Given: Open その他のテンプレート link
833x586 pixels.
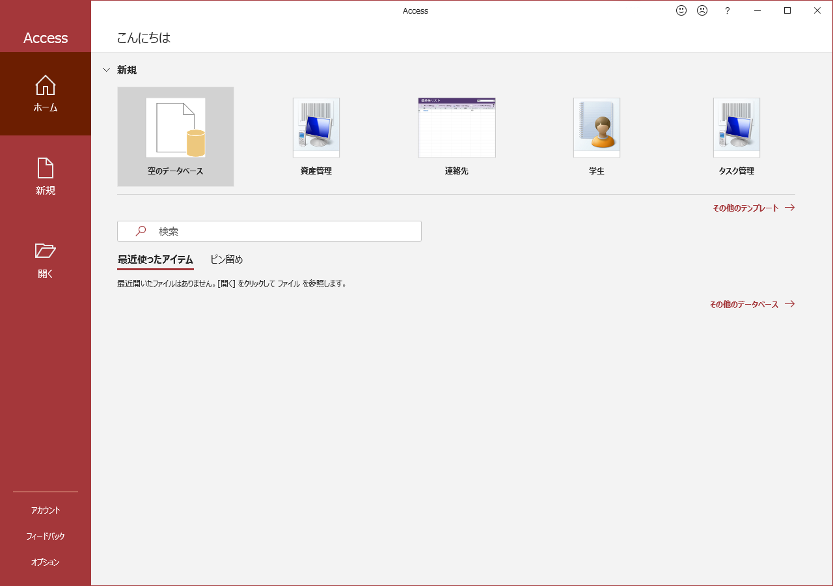Looking at the screenshot, I should tap(754, 208).
